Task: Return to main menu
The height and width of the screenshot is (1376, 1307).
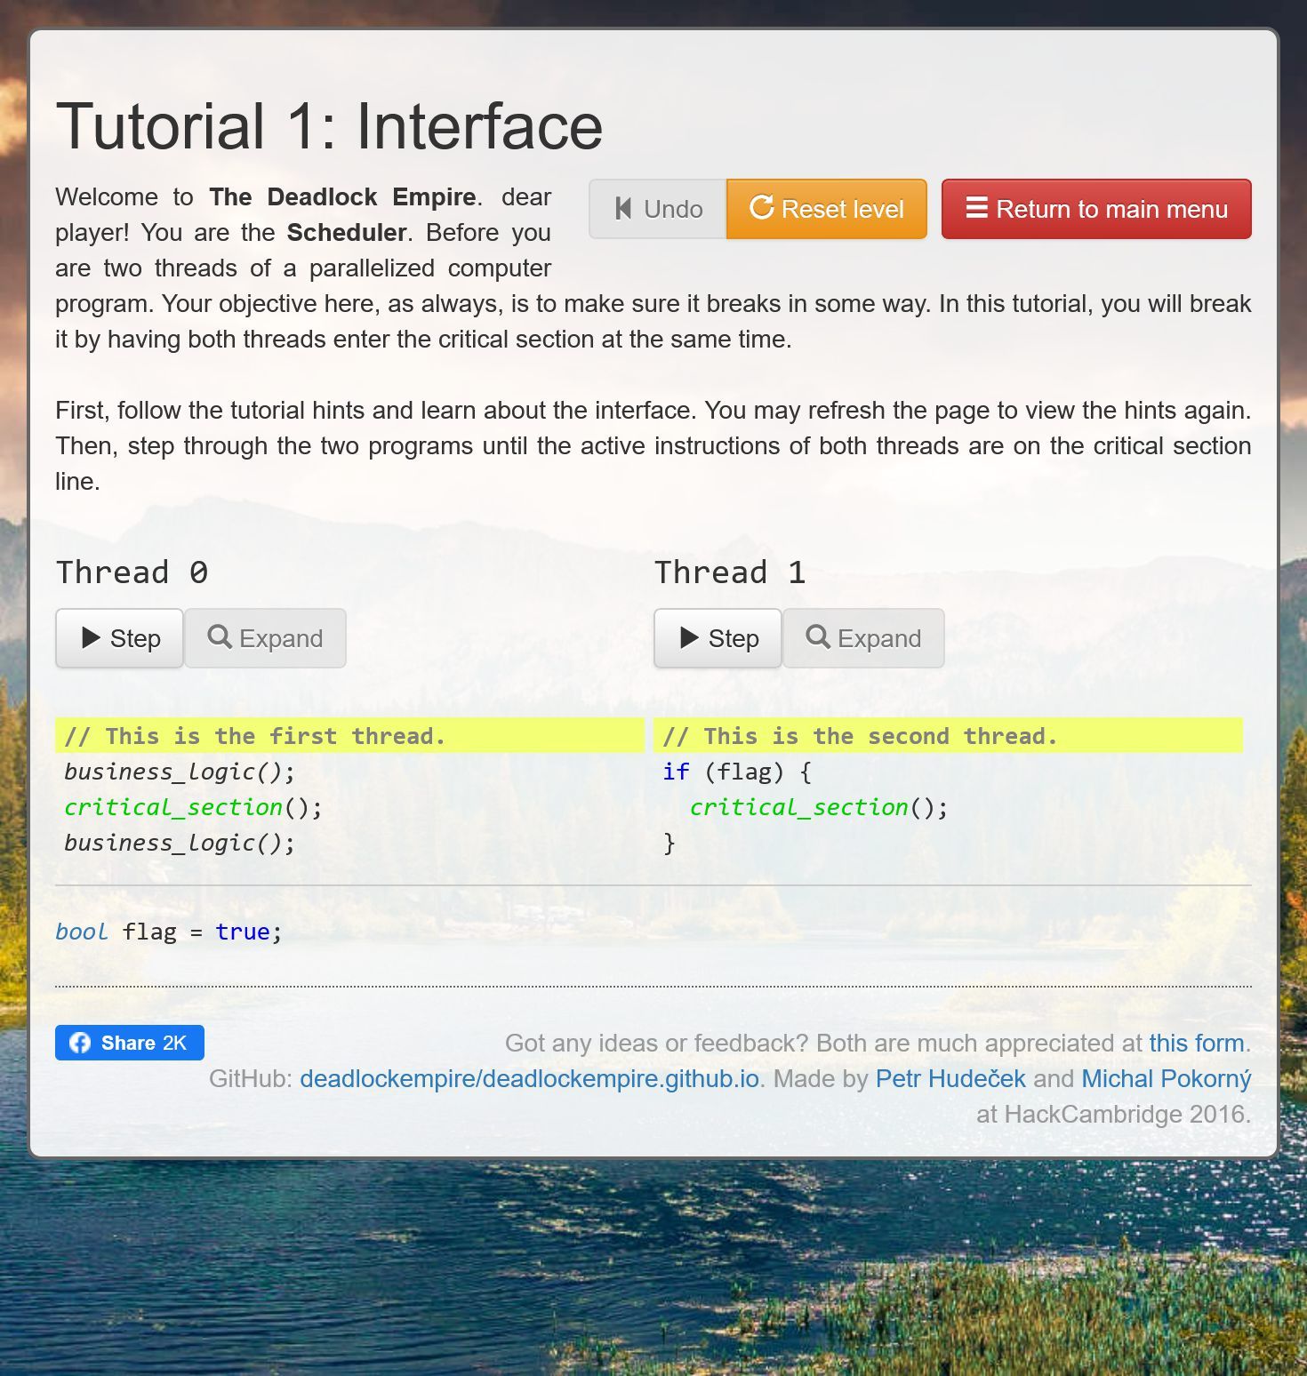Action: coord(1096,209)
